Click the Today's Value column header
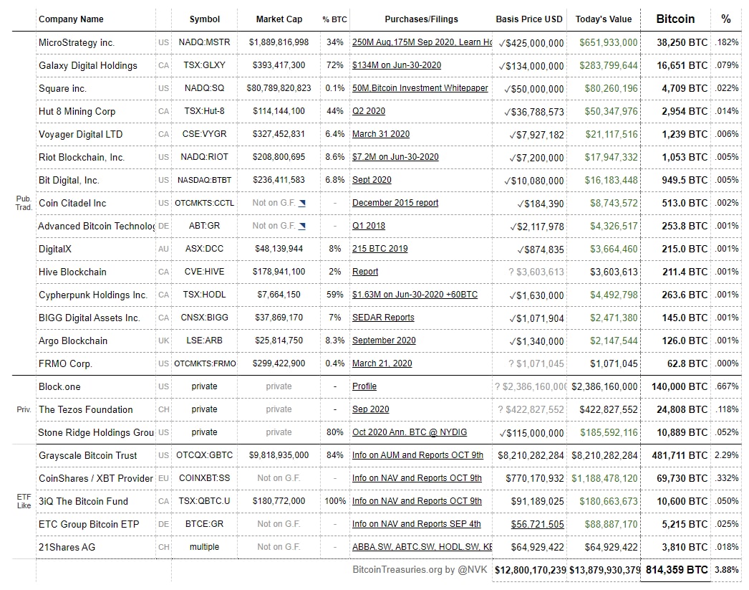The height and width of the screenshot is (590, 749). 604,19
